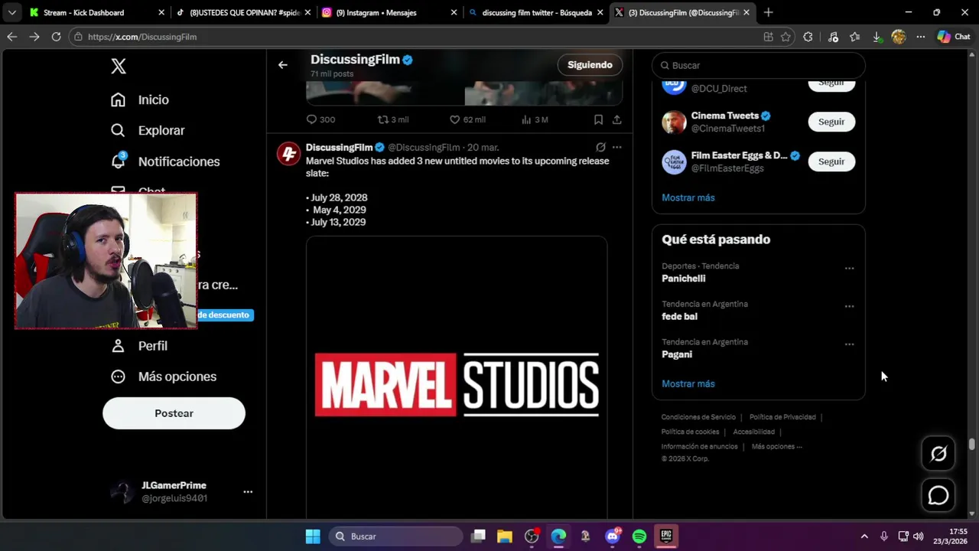
Task: Open Más opciones in the sidebar
Action: tap(164, 377)
